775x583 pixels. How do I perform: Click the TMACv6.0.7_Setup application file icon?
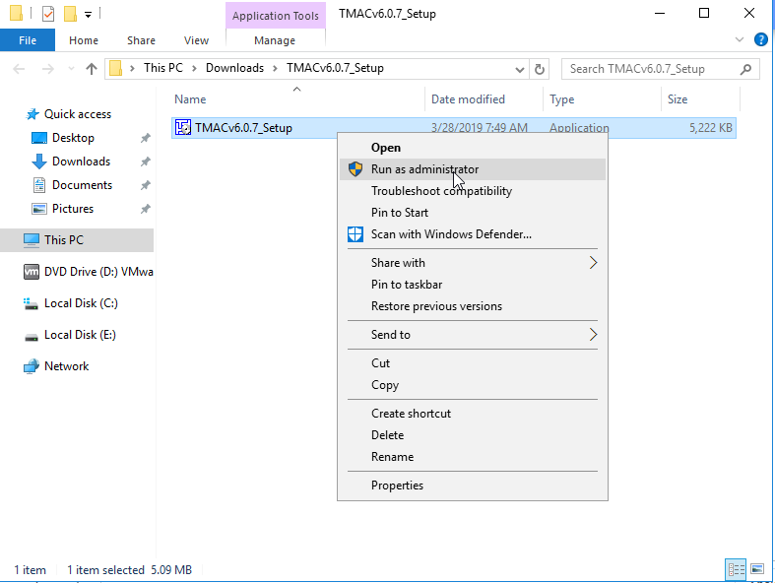[183, 128]
